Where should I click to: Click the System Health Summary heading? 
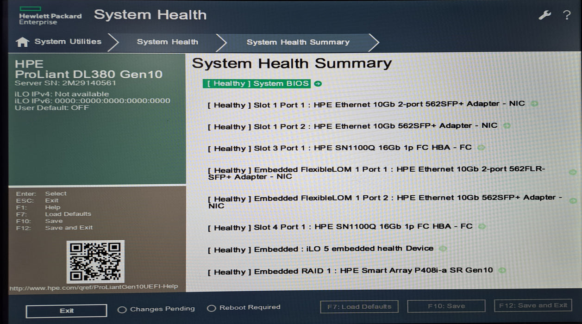tap(292, 63)
